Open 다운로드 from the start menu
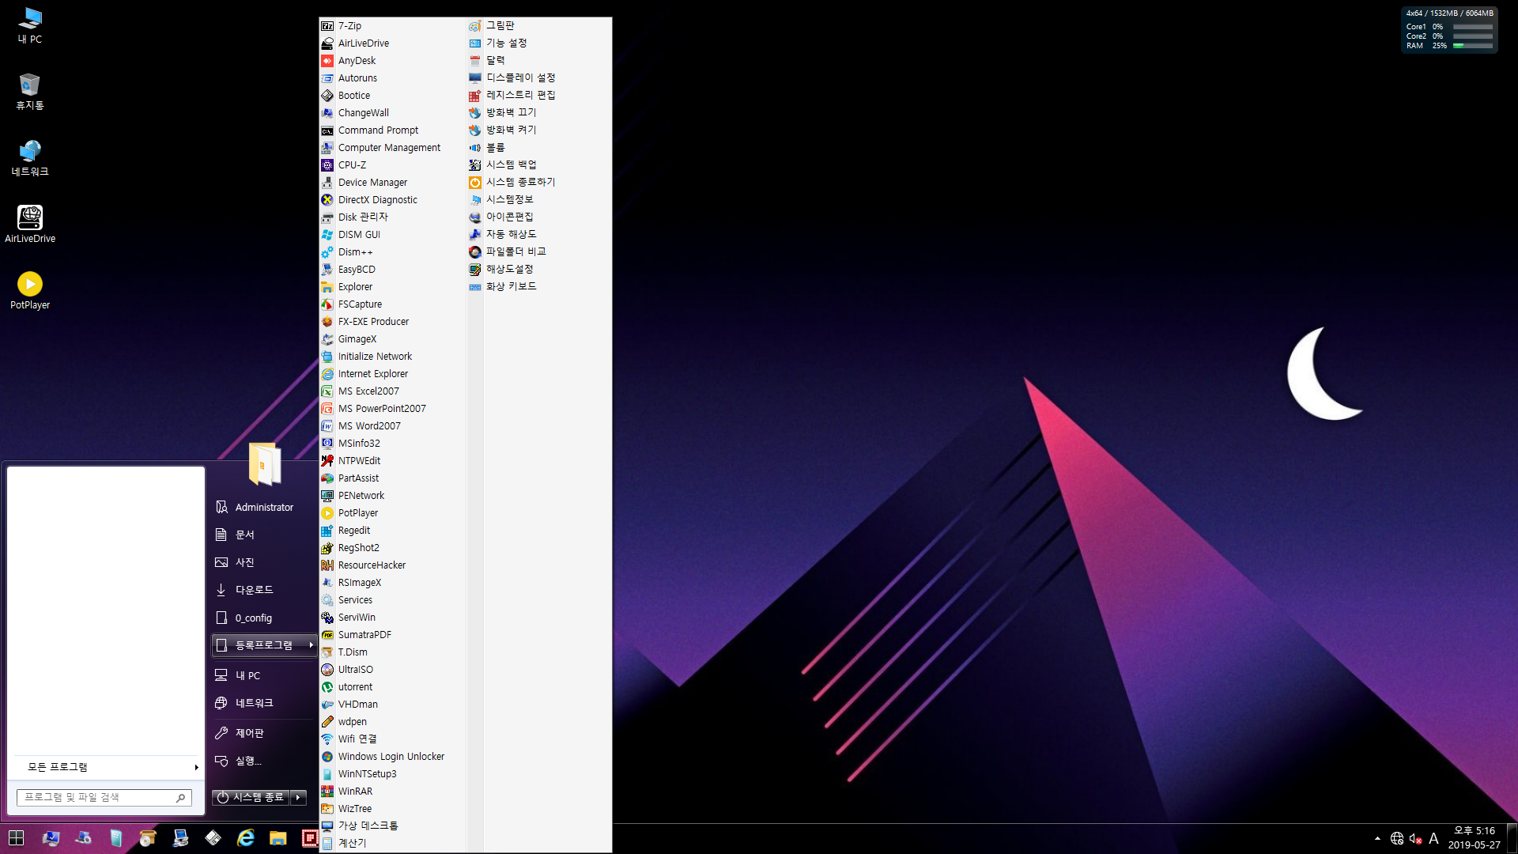Viewport: 1518px width, 854px height. 265,590
